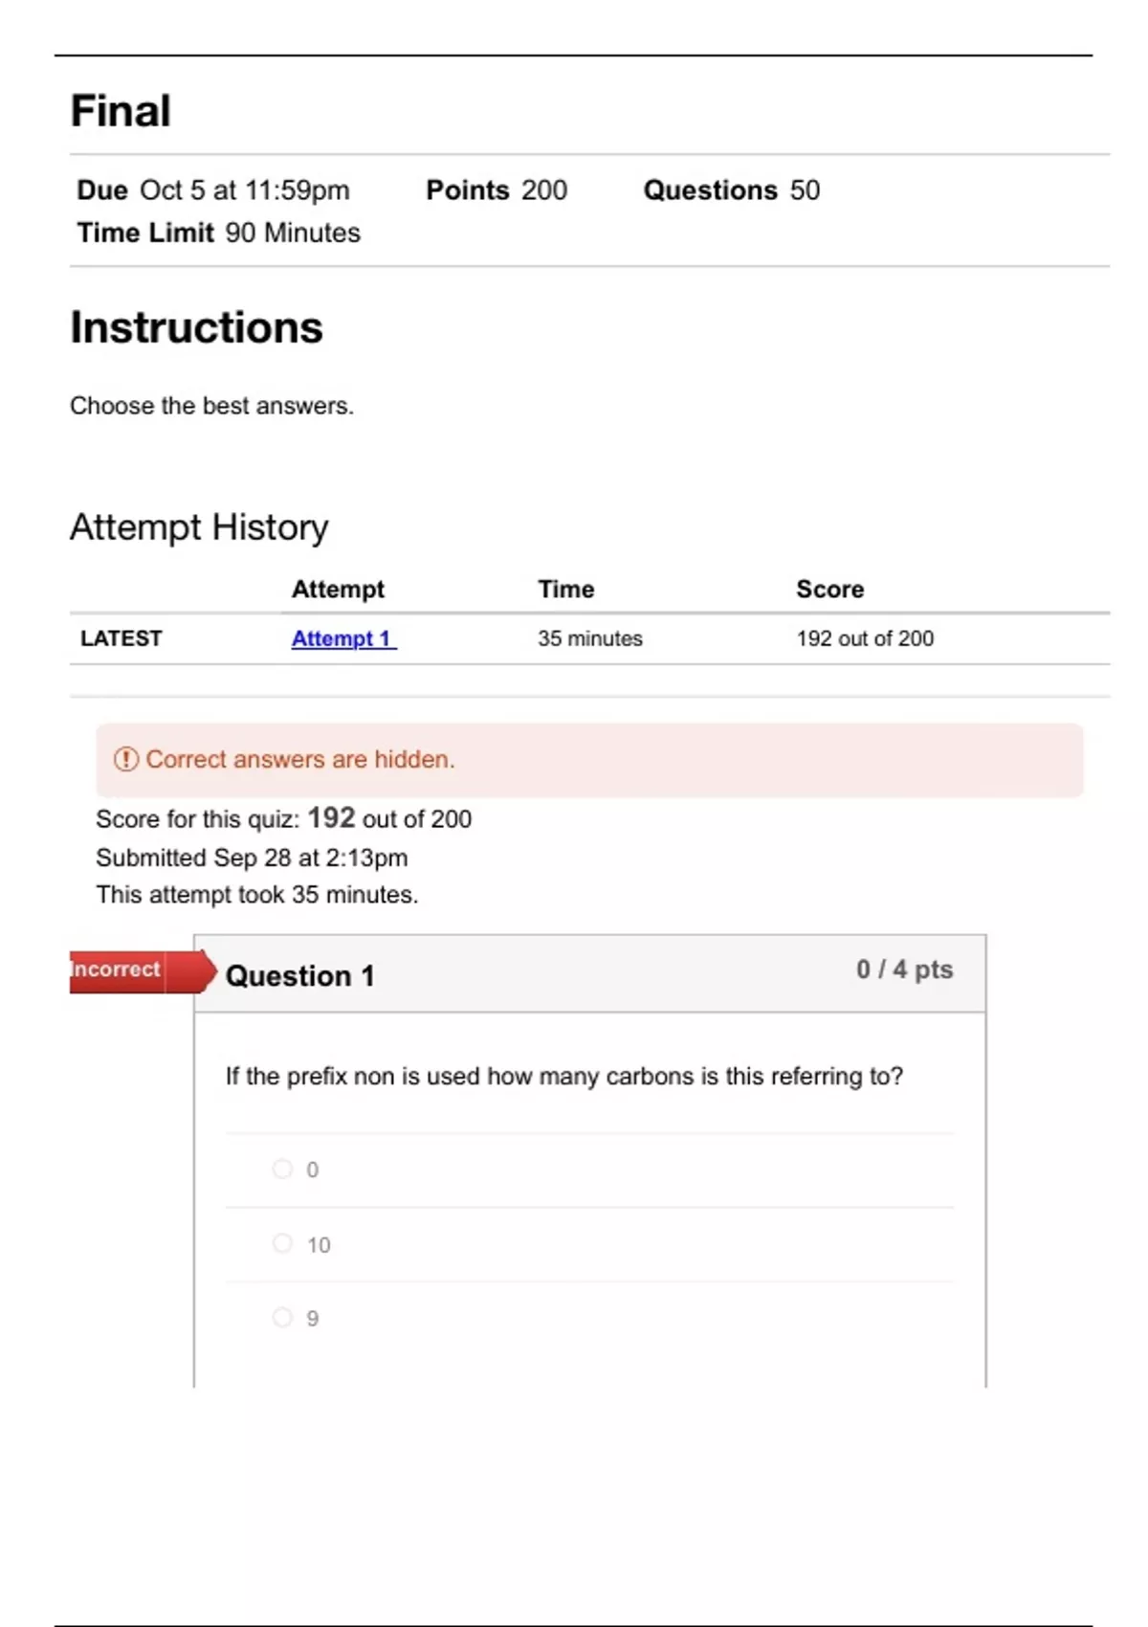Image resolution: width=1148 pixels, height=1627 pixels.
Task: Click the 35 minutes time cell
Action: point(589,638)
